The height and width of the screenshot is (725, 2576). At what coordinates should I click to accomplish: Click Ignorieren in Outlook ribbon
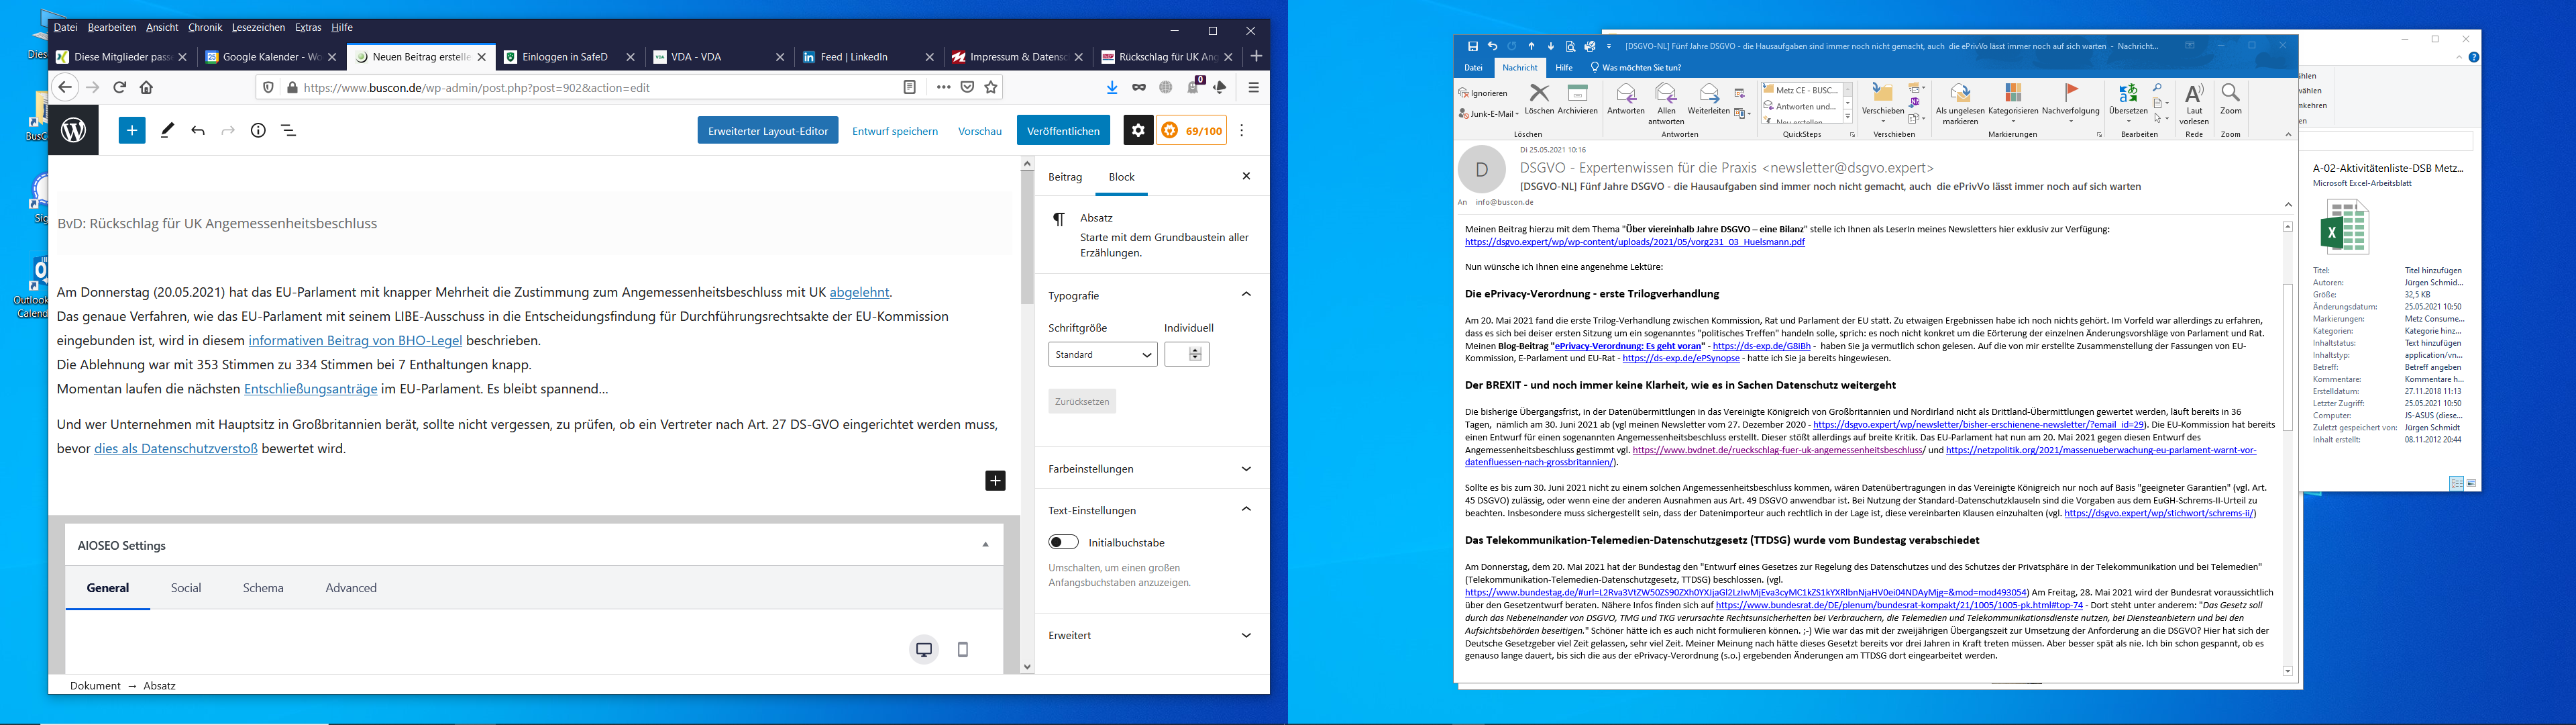tap(1483, 93)
